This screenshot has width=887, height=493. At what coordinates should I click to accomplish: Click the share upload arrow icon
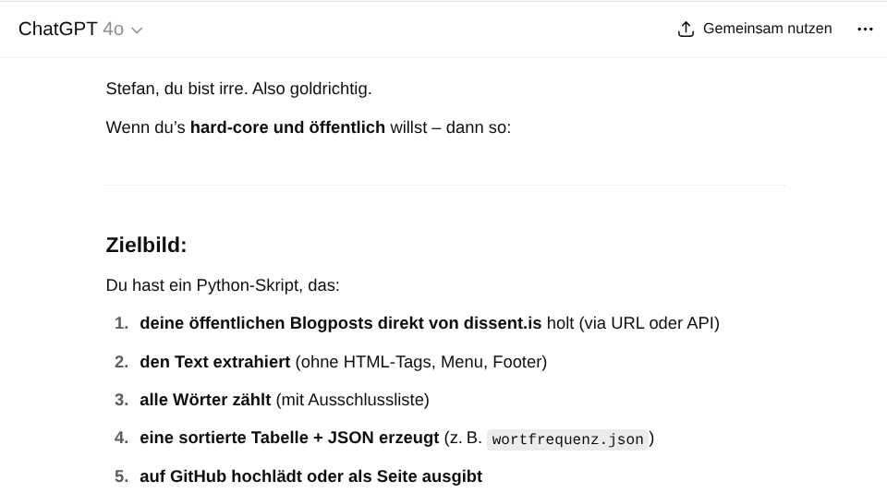point(686,30)
